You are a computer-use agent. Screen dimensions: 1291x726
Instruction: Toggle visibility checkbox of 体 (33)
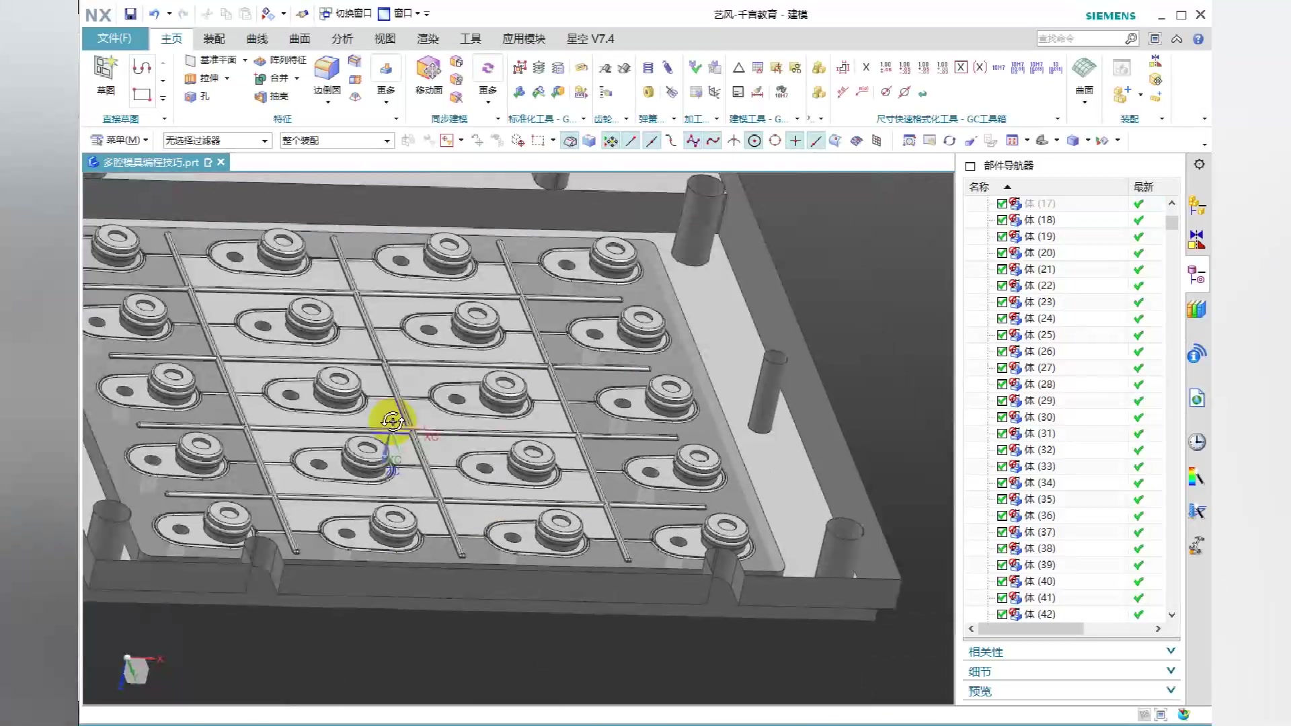1002,467
